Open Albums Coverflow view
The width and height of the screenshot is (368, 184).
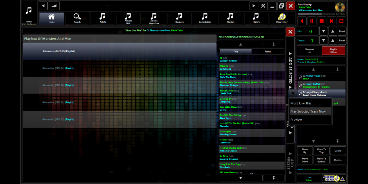pos(154,18)
